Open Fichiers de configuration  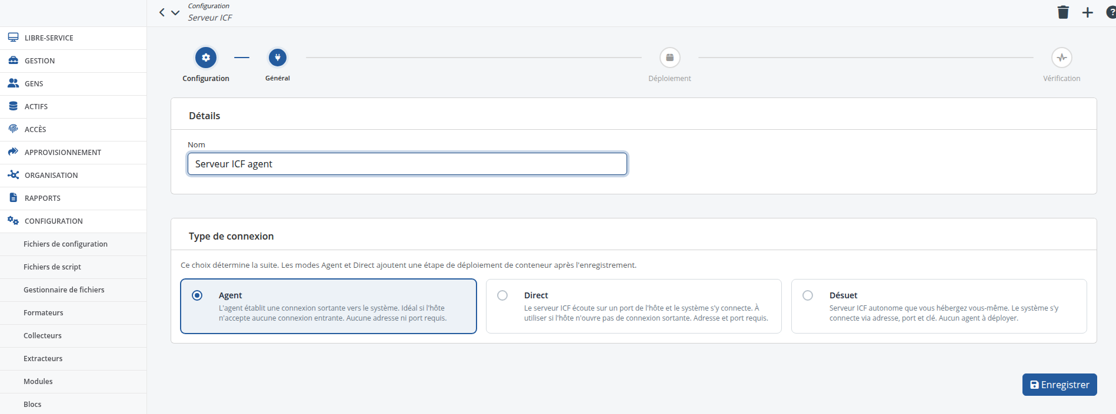(74, 244)
